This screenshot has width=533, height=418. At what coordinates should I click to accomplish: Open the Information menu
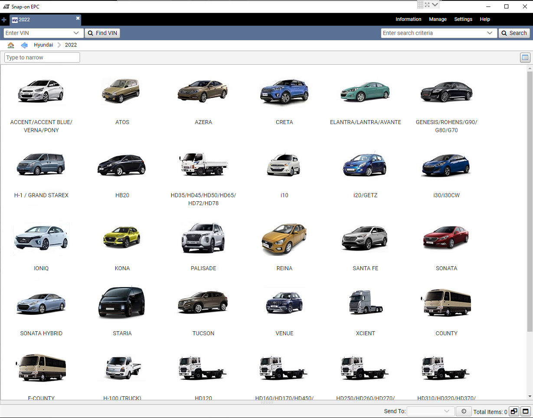pyautogui.click(x=408, y=19)
